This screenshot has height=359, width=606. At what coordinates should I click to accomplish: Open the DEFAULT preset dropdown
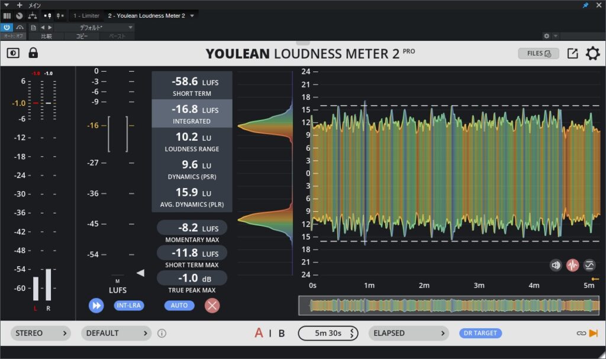click(x=117, y=333)
